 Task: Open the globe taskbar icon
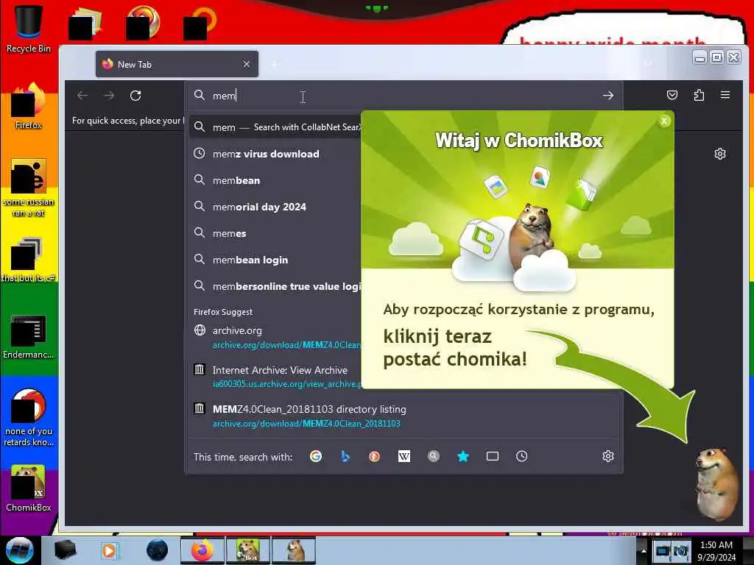(x=158, y=550)
